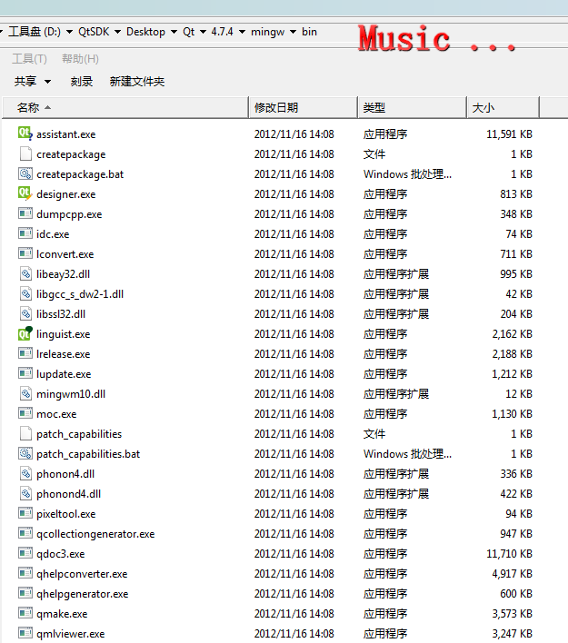The width and height of the screenshot is (568, 643).
Task: Click the bin breadcrumb segment
Action: click(x=309, y=32)
